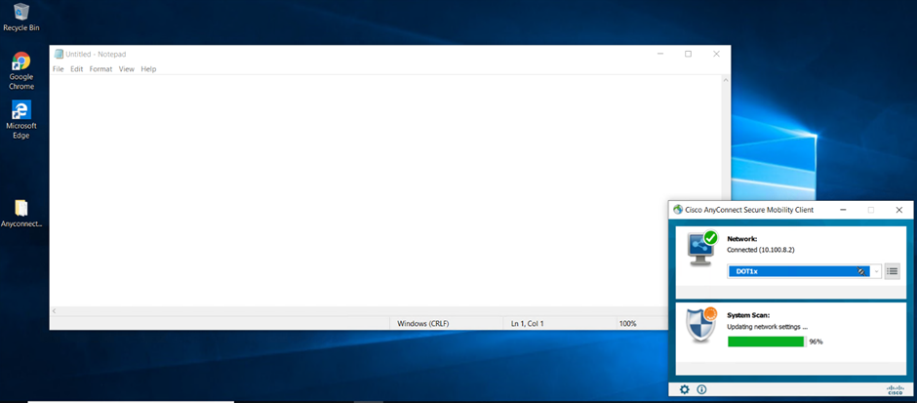Select the Google Chrome desktop shortcut
This screenshot has height=403, width=917.
21,71
